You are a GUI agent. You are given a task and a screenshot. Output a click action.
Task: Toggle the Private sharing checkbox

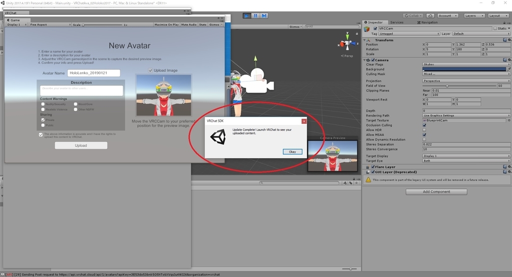click(43, 120)
